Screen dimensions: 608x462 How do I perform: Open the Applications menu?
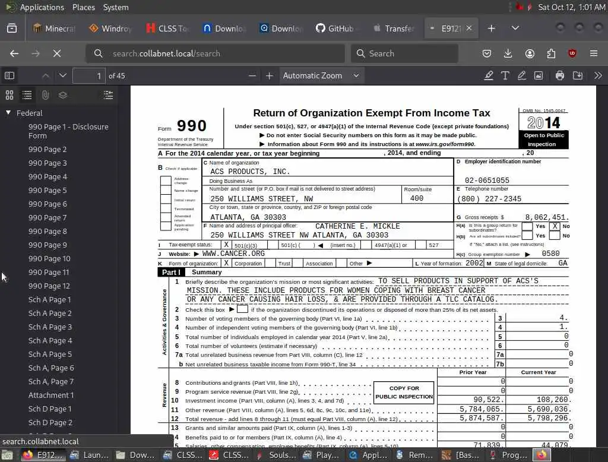click(42, 7)
